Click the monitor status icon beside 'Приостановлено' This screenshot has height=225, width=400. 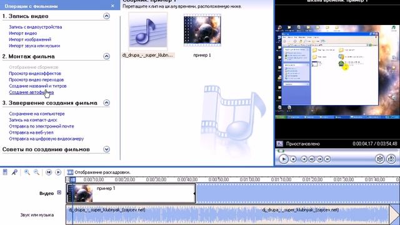(x=279, y=144)
